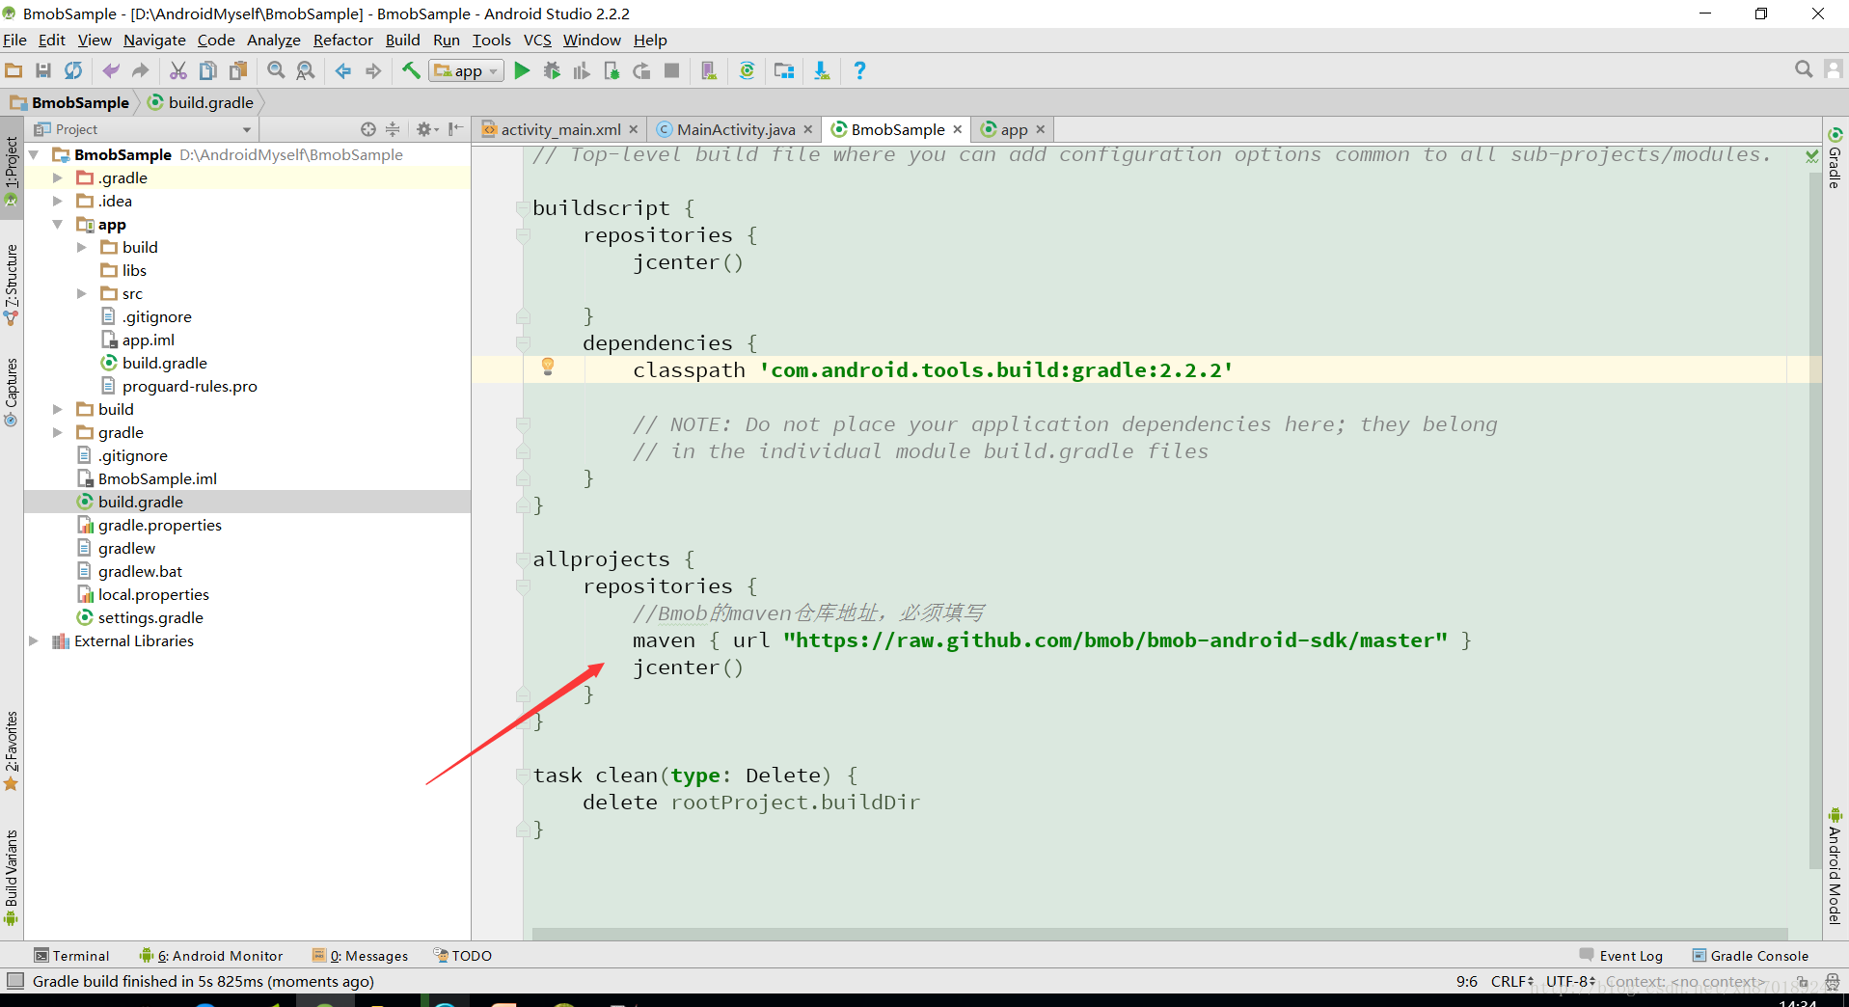The image size is (1849, 1007).
Task: Click the Search Everywhere magnifier at top right
Action: [1803, 69]
